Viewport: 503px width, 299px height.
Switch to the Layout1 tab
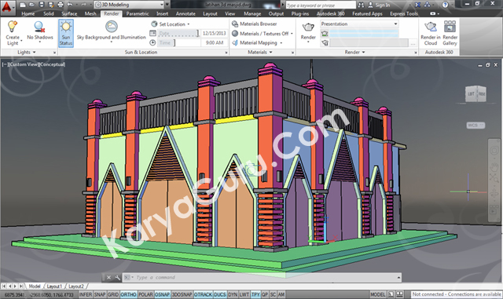click(x=54, y=286)
